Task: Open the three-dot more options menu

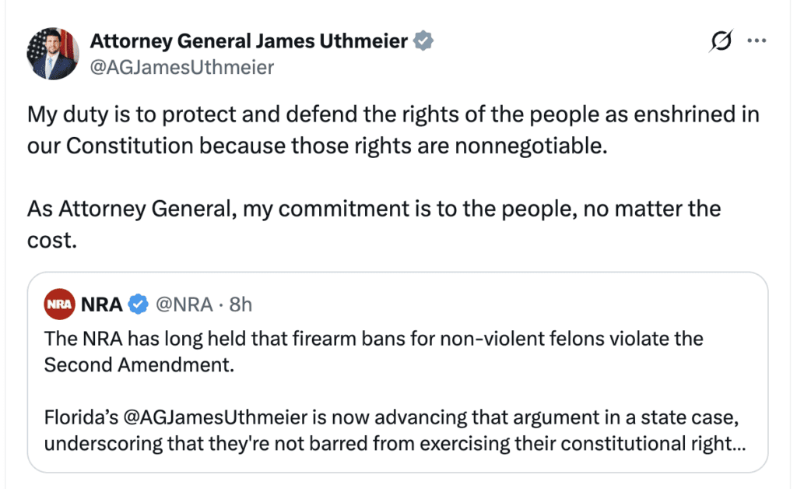Action: tap(757, 42)
